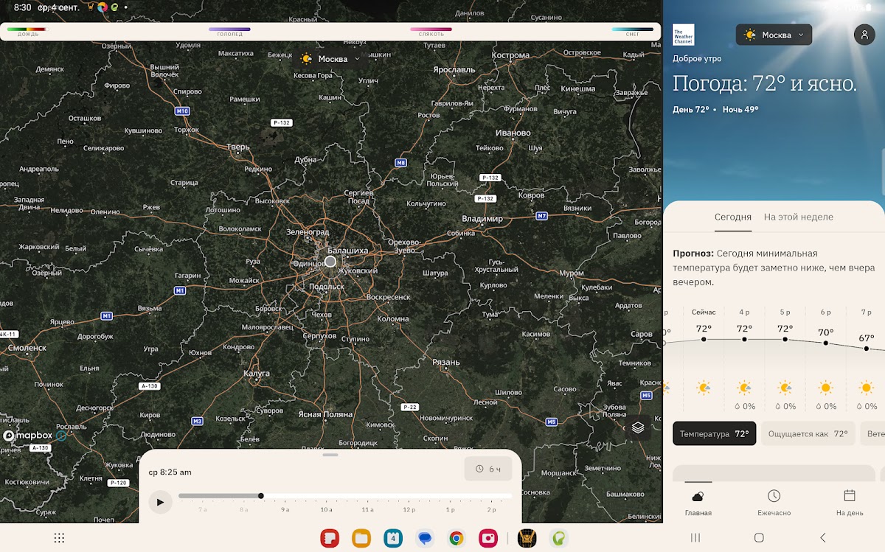
Task: Tap The Weather Channel logo
Action: click(683, 35)
